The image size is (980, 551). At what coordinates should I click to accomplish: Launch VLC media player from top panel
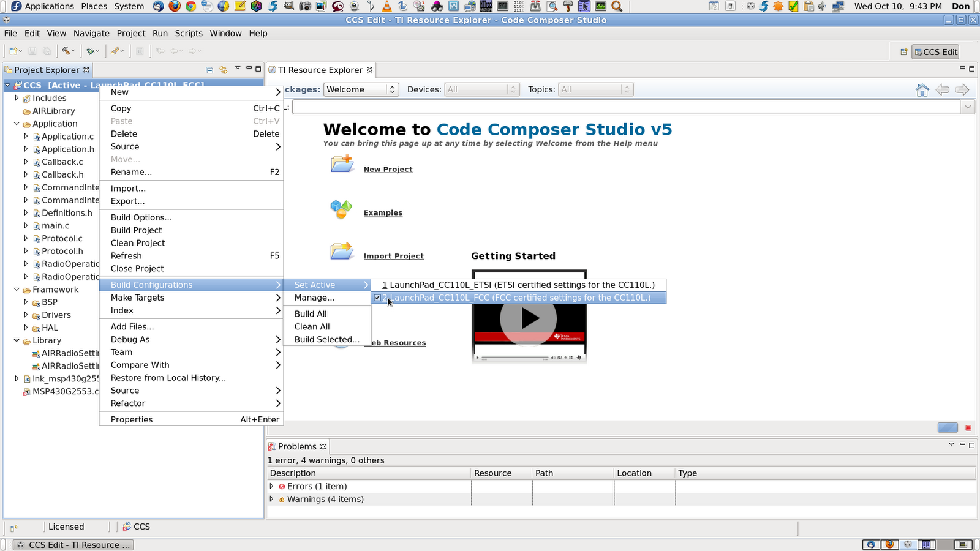coord(386,6)
